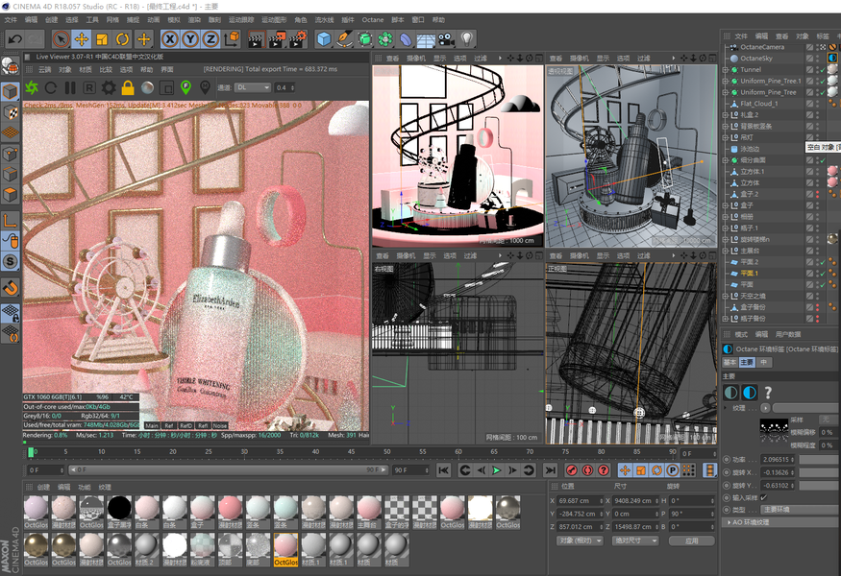Screen dimensions: 841x576
Task: Select OctaneSky in the object manager
Action: pyautogui.click(x=756, y=58)
